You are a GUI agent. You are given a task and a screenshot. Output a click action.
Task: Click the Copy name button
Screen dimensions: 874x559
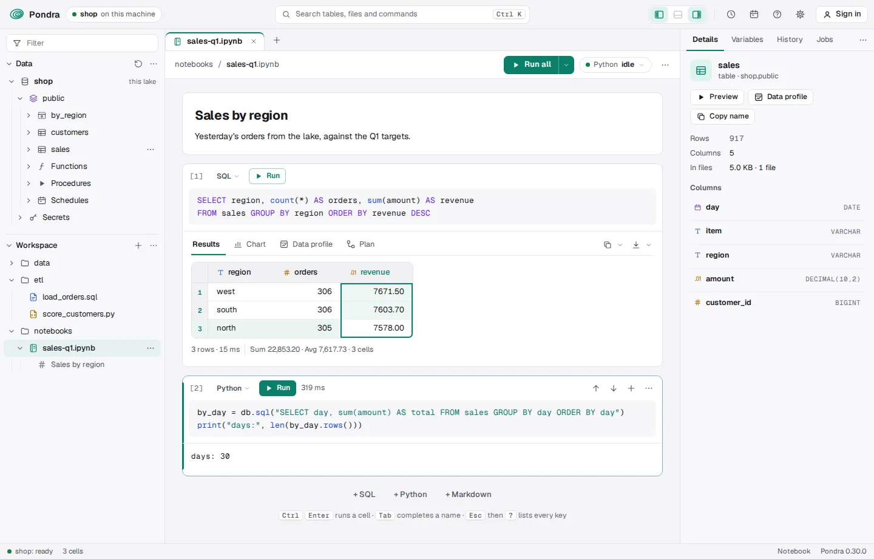click(x=722, y=117)
